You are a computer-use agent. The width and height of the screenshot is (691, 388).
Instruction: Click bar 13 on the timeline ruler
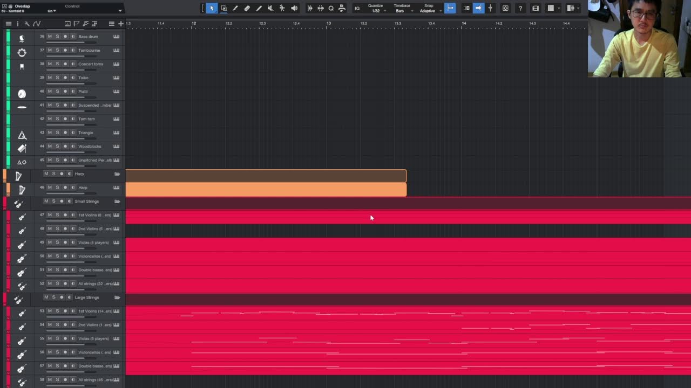(x=328, y=24)
